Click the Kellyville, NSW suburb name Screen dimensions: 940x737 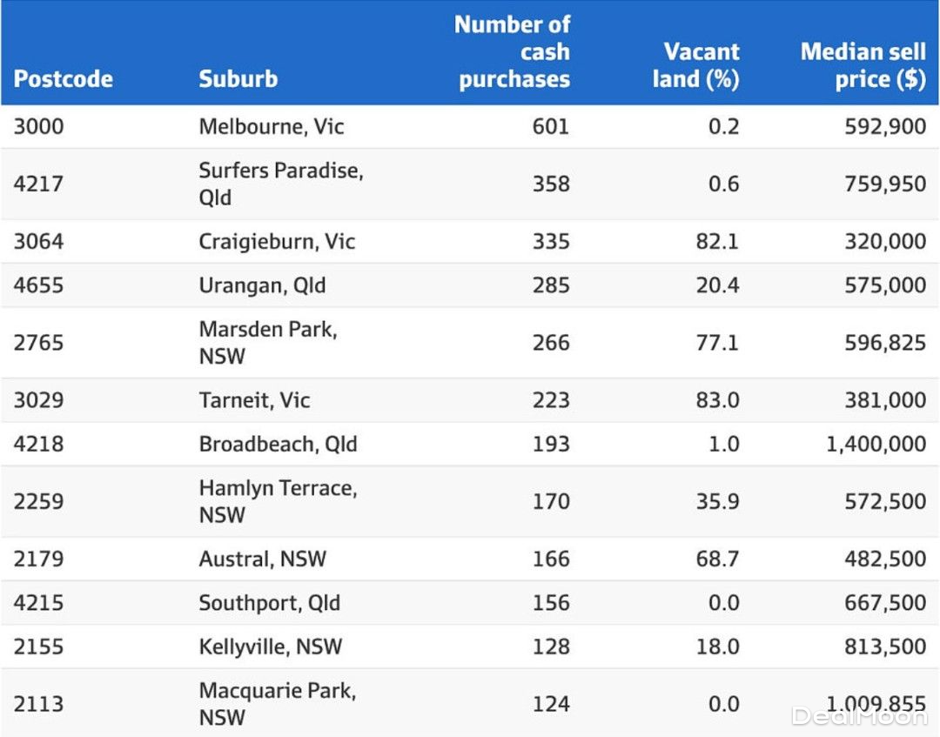[271, 647]
